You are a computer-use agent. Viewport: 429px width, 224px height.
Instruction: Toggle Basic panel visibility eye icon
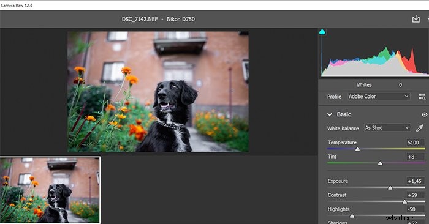tap(424, 114)
